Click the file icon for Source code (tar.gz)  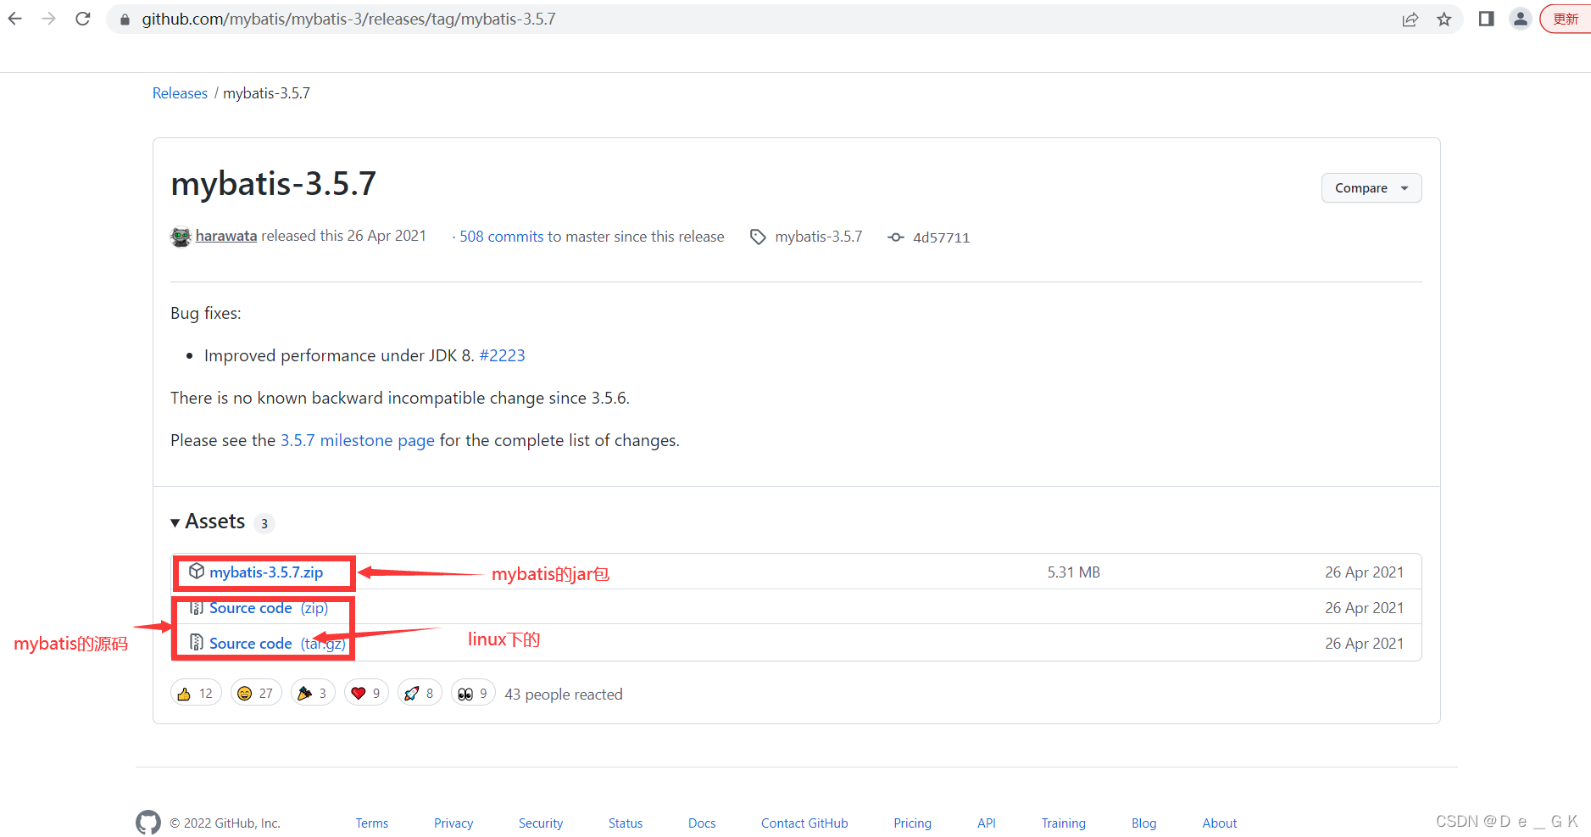coord(197,643)
